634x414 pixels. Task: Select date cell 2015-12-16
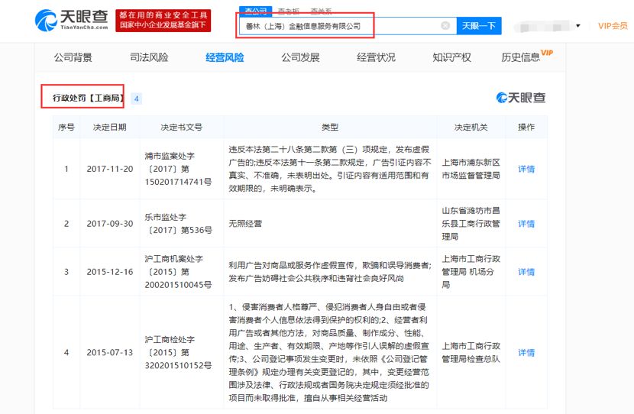click(x=109, y=272)
